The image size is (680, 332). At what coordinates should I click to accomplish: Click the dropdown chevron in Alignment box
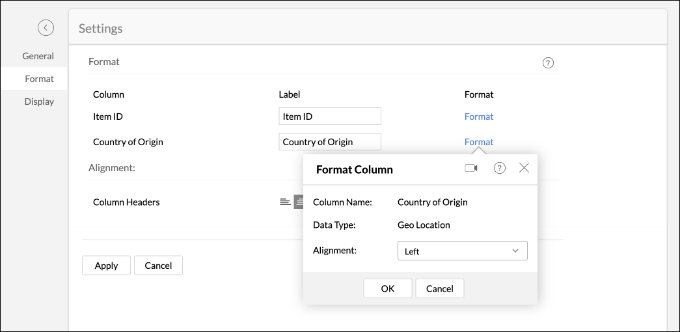[515, 251]
